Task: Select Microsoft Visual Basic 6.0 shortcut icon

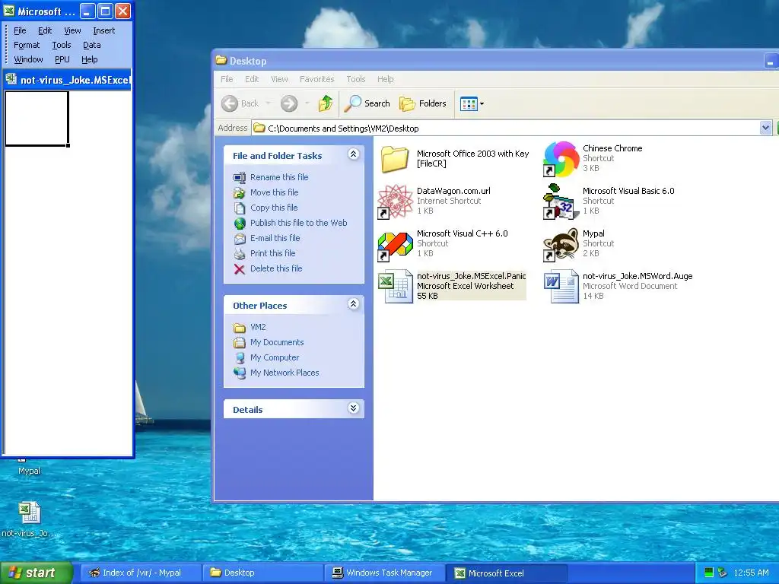Action: point(561,202)
